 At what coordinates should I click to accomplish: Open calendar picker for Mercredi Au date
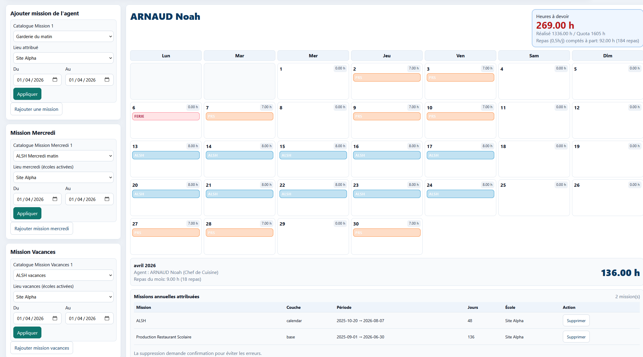(x=107, y=199)
